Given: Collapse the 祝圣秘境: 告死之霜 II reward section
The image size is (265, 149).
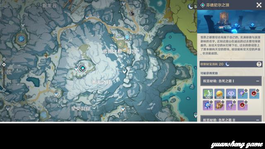Looking at the screenshot, I should [258, 120].
